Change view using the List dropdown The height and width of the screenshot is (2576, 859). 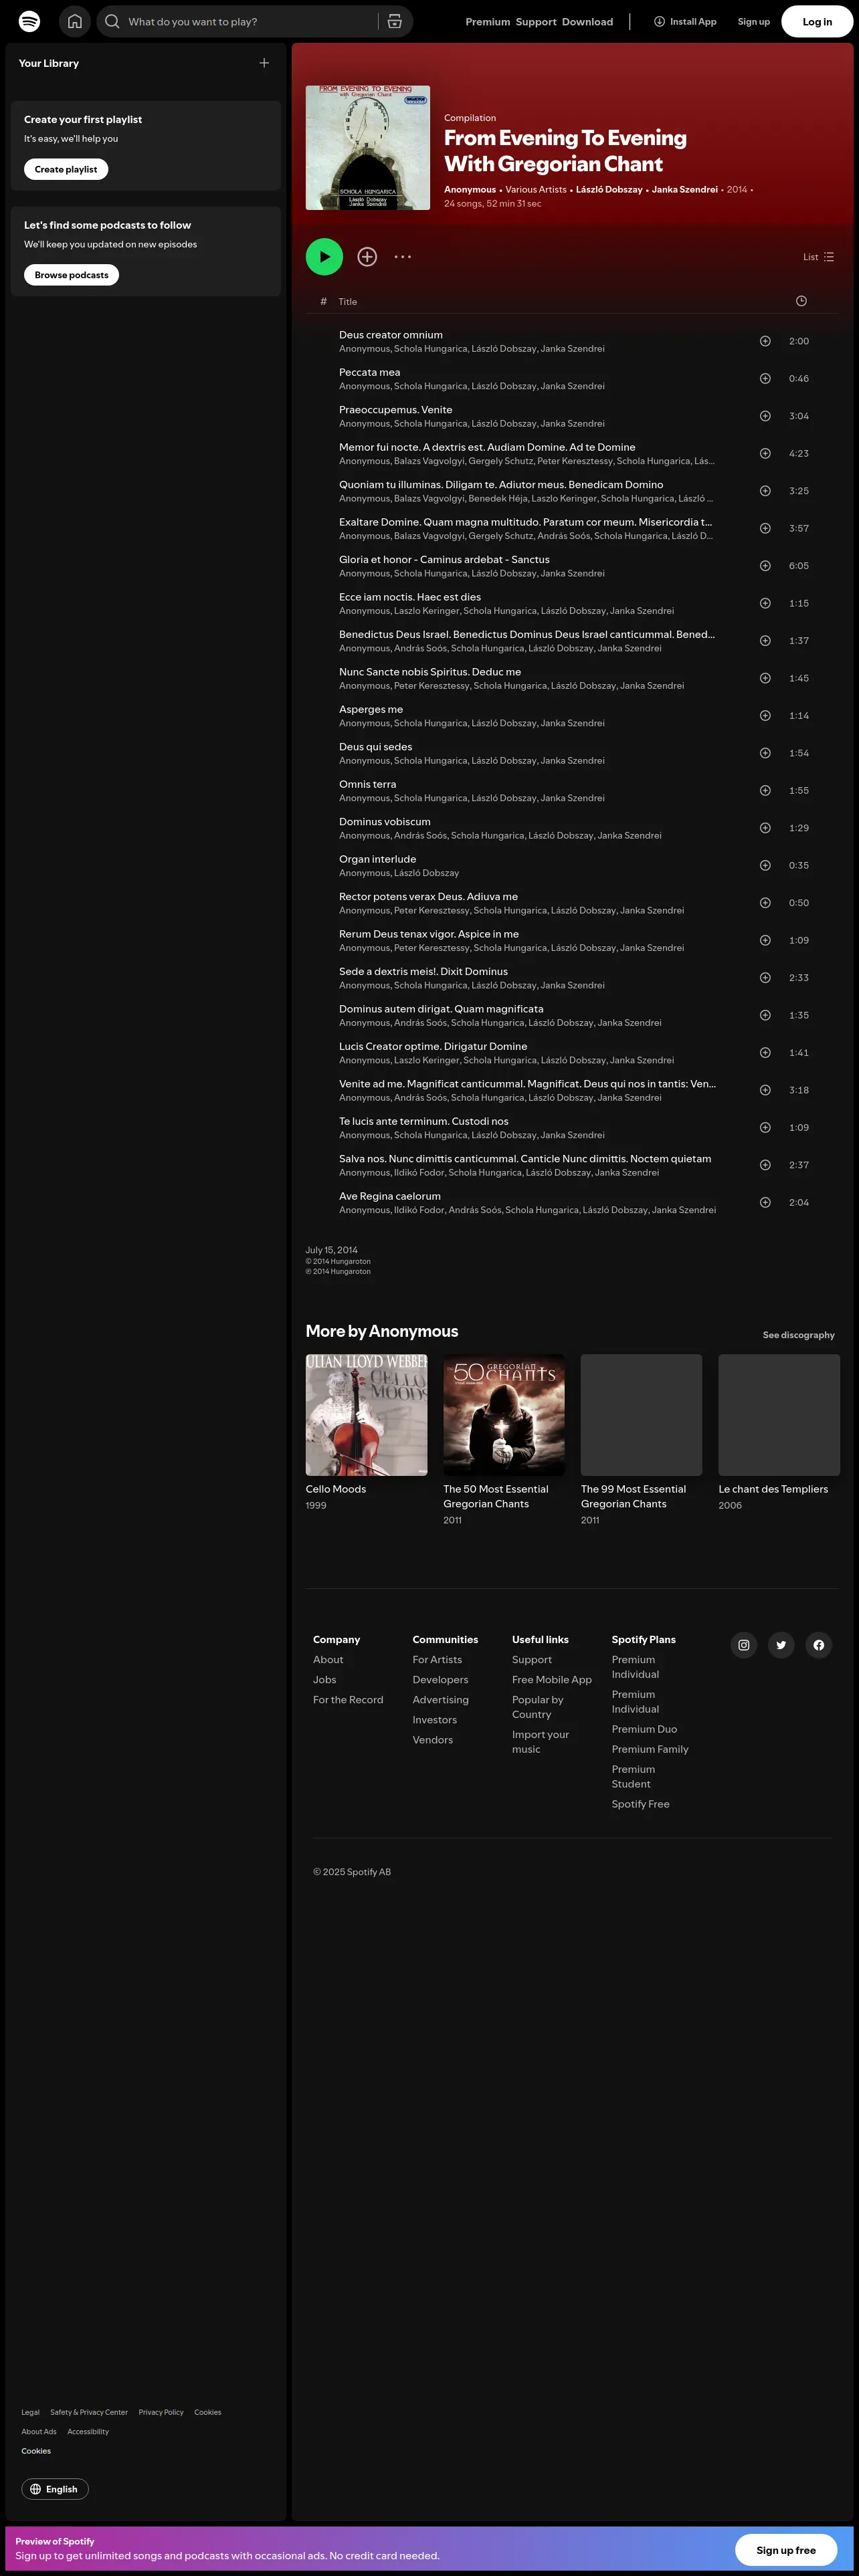point(818,257)
